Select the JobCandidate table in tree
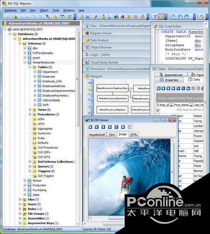 [x=51, y=100]
